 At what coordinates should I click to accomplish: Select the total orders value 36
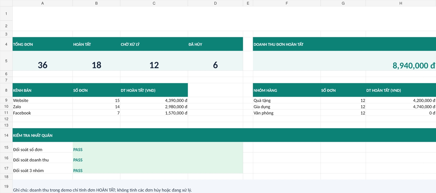pos(42,61)
